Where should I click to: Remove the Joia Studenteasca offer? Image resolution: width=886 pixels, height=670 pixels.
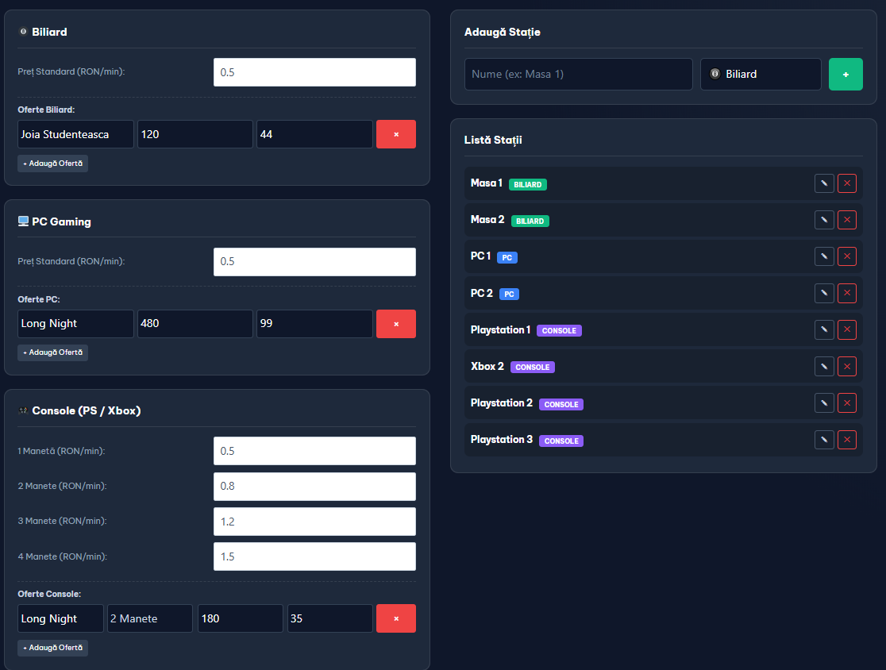tap(395, 134)
